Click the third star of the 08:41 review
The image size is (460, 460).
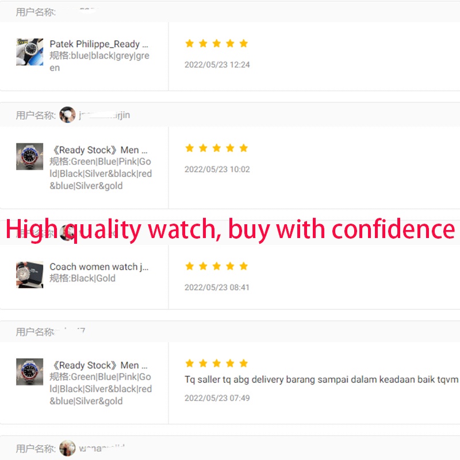pos(217,266)
